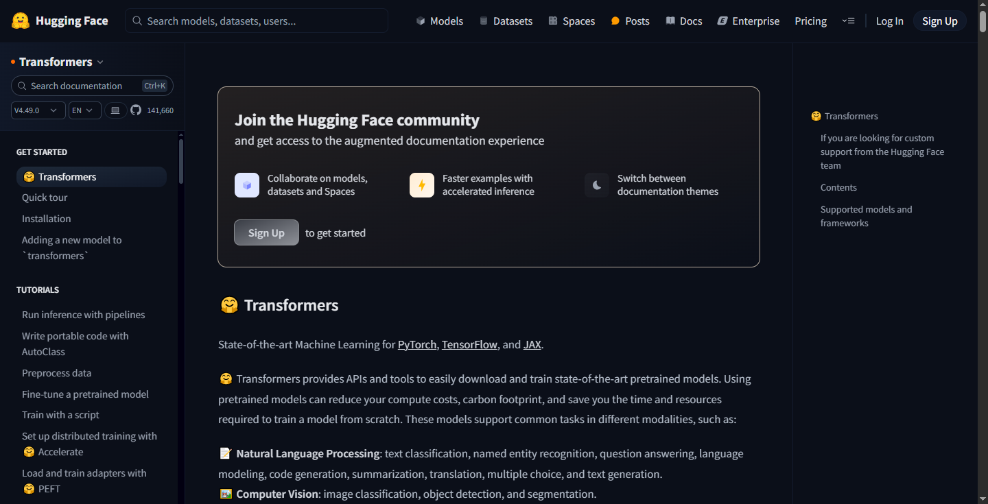Viewport: 988px width, 504px height.
Task: Click the lightning bolt accelerated inference icon
Action: click(422, 185)
